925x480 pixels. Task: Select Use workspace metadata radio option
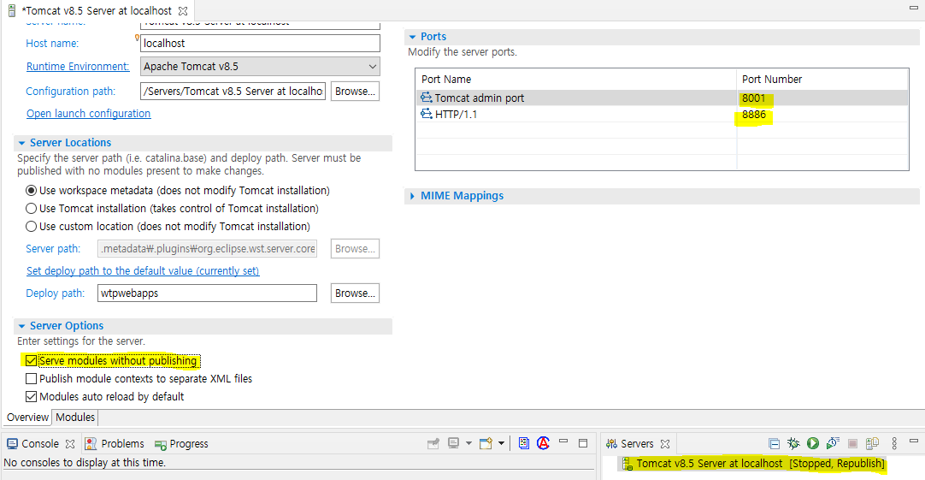(32, 191)
